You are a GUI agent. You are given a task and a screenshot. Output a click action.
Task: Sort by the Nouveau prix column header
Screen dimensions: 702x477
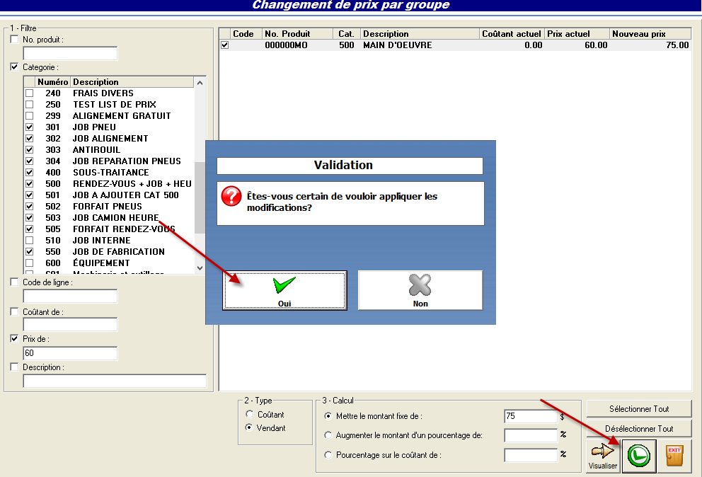[x=650, y=34]
